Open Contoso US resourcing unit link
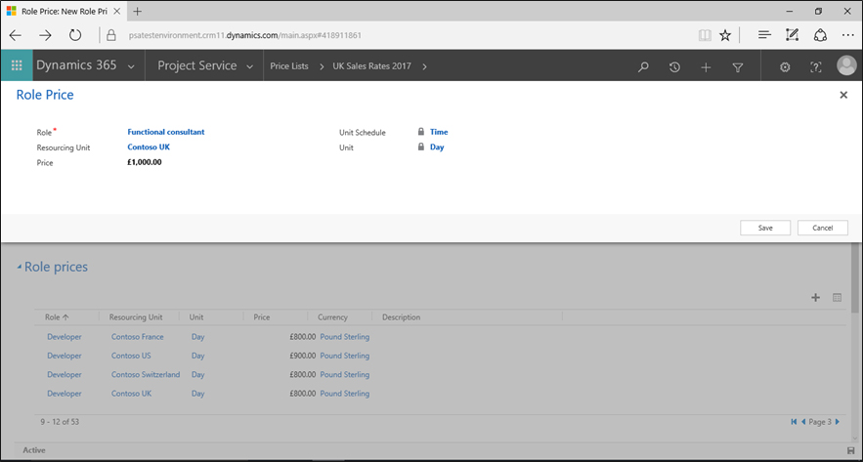Image resolution: width=863 pixels, height=462 pixels. [131, 356]
